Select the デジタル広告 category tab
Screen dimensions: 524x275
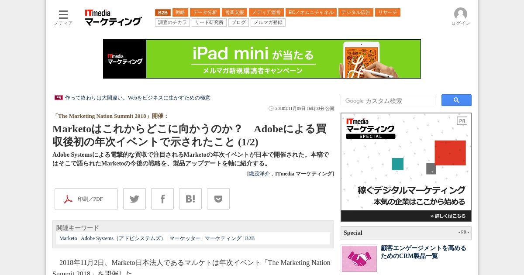tap(356, 13)
